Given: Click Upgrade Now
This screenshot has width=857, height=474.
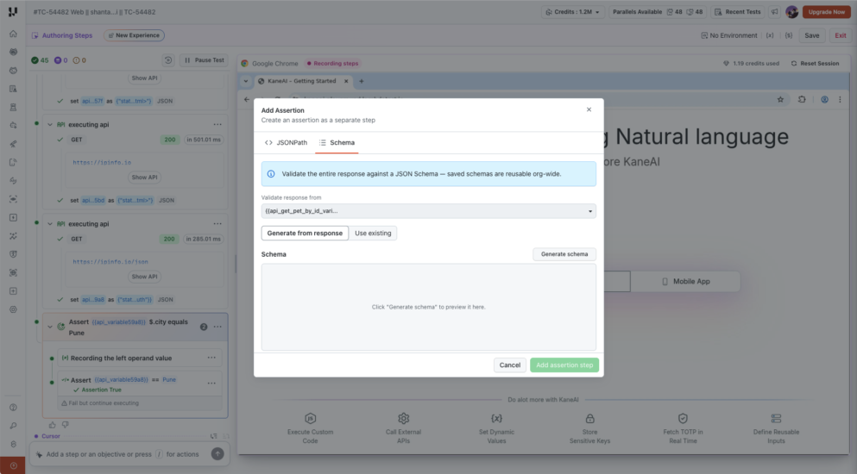Looking at the screenshot, I should [827, 12].
